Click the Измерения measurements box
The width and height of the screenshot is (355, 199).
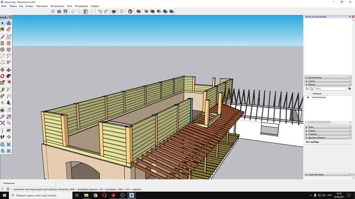28,183
